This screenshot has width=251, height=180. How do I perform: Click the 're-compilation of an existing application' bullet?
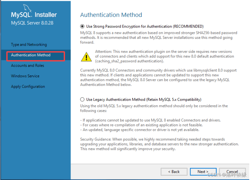141,125
